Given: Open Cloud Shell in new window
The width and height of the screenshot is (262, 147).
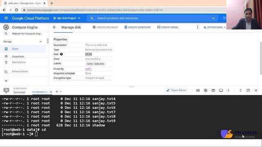Looking at the screenshot, I should (x=248, y=90).
